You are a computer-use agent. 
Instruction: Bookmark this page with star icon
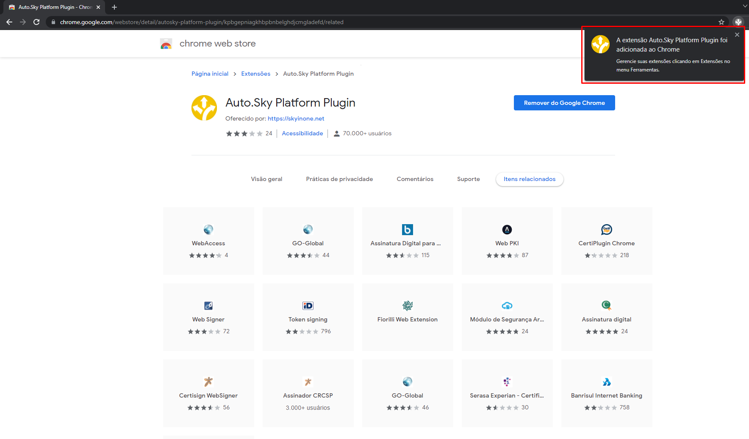[x=721, y=22]
